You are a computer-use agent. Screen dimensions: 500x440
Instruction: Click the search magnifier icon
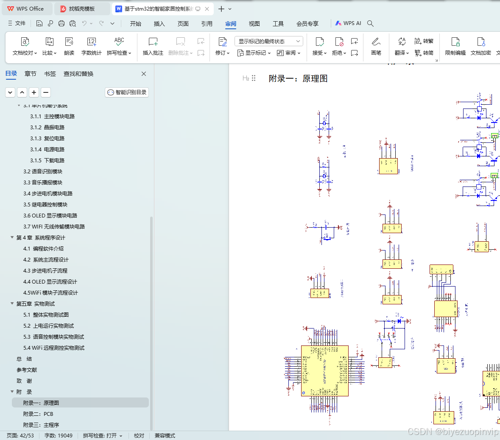370,23
